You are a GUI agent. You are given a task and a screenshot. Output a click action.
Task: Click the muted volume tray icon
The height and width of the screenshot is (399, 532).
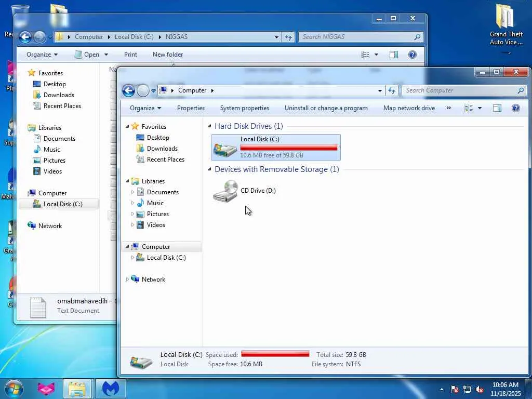click(480, 390)
